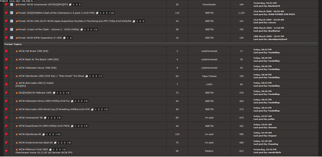View profile of thread starter Papa Chewie
The height and width of the screenshot is (157, 322).
[209, 76]
